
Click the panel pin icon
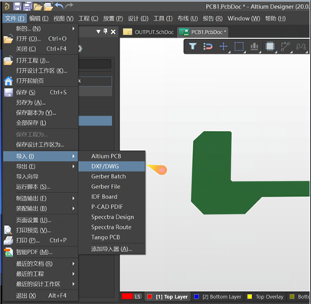point(106,31)
